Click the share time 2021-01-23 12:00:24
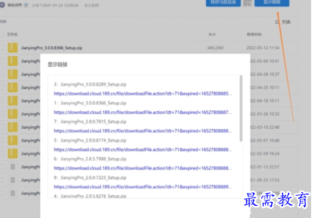This screenshot has width=314, height=218. click(55, 5)
